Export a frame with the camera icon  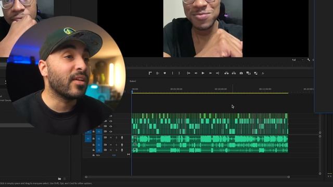[x=241, y=73]
